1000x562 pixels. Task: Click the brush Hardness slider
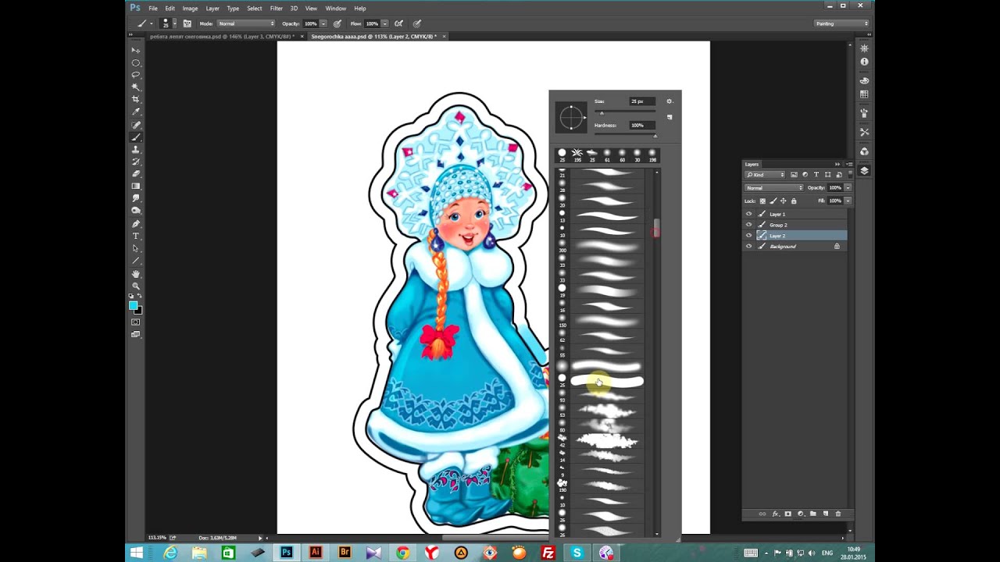point(625,136)
